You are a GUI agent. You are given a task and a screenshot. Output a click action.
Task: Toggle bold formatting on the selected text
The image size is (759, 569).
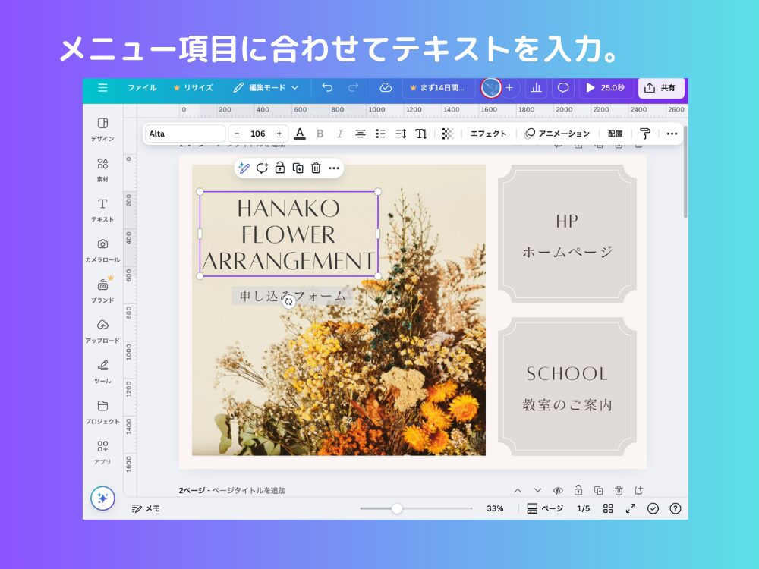click(x=320, y=134)
